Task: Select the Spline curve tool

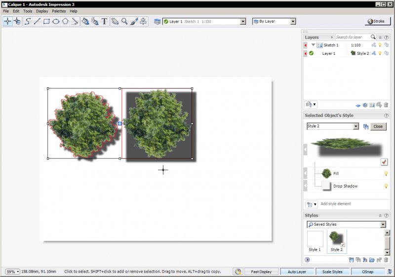Action: [x=28, y=21]
